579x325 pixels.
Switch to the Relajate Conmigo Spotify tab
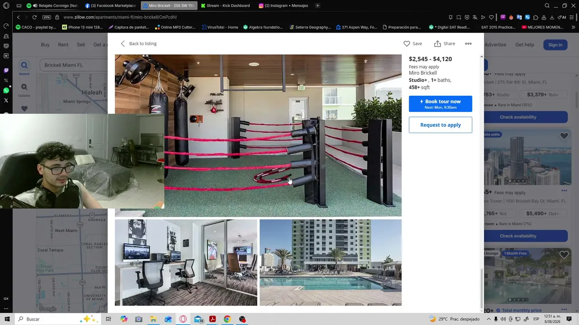pos(52,6)
